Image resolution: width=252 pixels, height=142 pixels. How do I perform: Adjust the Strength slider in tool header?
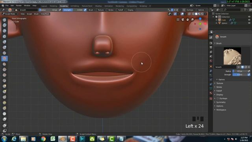click(x=73, y=10)
